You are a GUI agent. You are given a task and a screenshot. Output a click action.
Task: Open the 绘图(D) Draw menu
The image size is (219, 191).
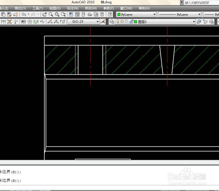(x=55, y=8)
